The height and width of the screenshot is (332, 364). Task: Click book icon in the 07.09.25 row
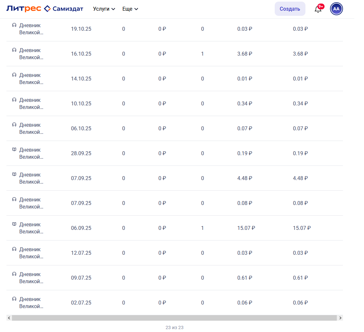(x=14, y=175)
